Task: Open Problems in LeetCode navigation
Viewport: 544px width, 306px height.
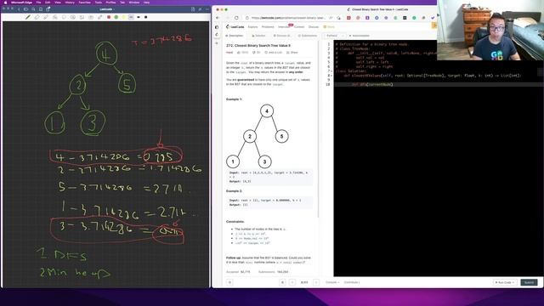Action: tap(268, 26)
